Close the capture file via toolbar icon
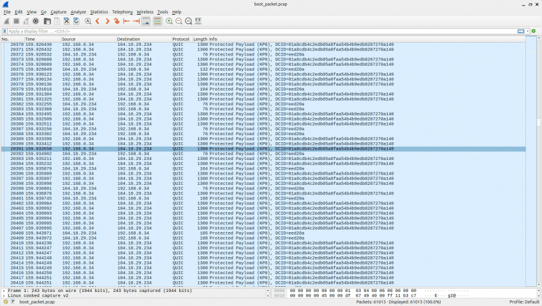This screenshot has width=542, height=306. tap(66, 21)
